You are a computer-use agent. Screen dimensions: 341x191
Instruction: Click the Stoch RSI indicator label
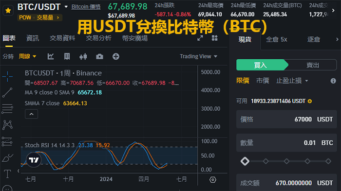click(50, 145)
